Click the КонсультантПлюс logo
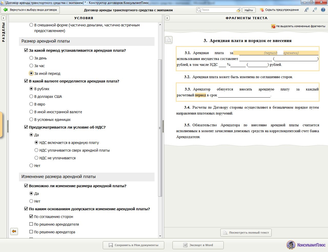The image size is (328, 252). point(306,245)
